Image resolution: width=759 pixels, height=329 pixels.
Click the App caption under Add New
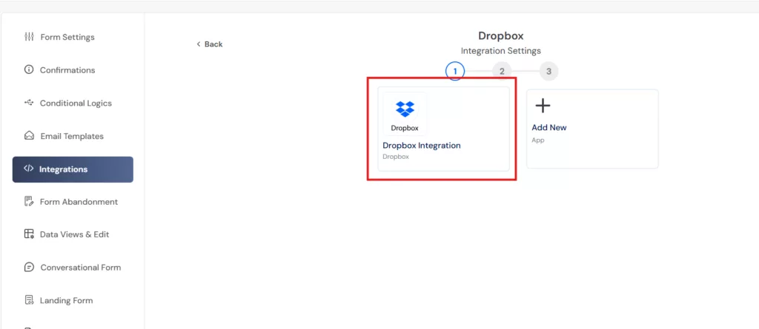click(538, 140)
